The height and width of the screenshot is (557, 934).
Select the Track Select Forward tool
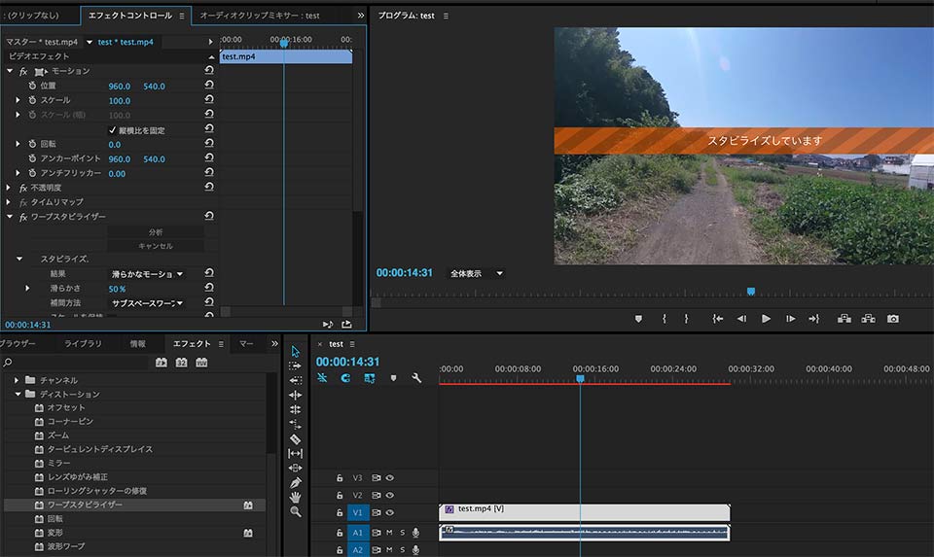tap(296, 366)
